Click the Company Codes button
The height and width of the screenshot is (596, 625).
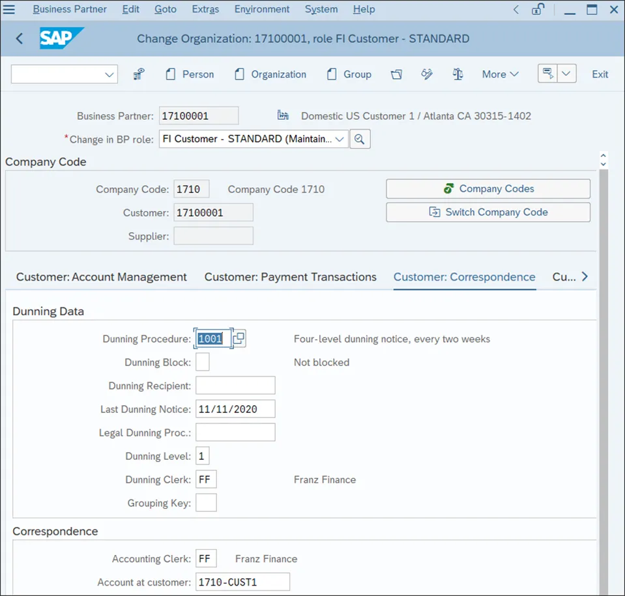(488, 189)
